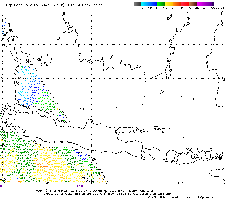Click the green 15–20 knots legend segment

click(161, 4)
